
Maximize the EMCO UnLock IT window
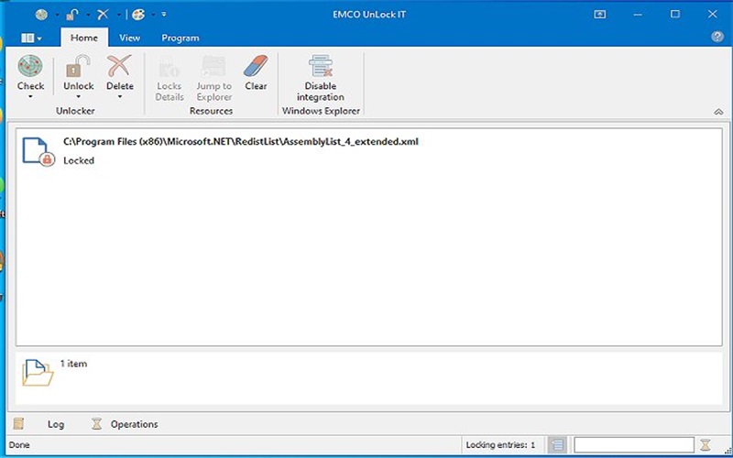click(675, 15)
